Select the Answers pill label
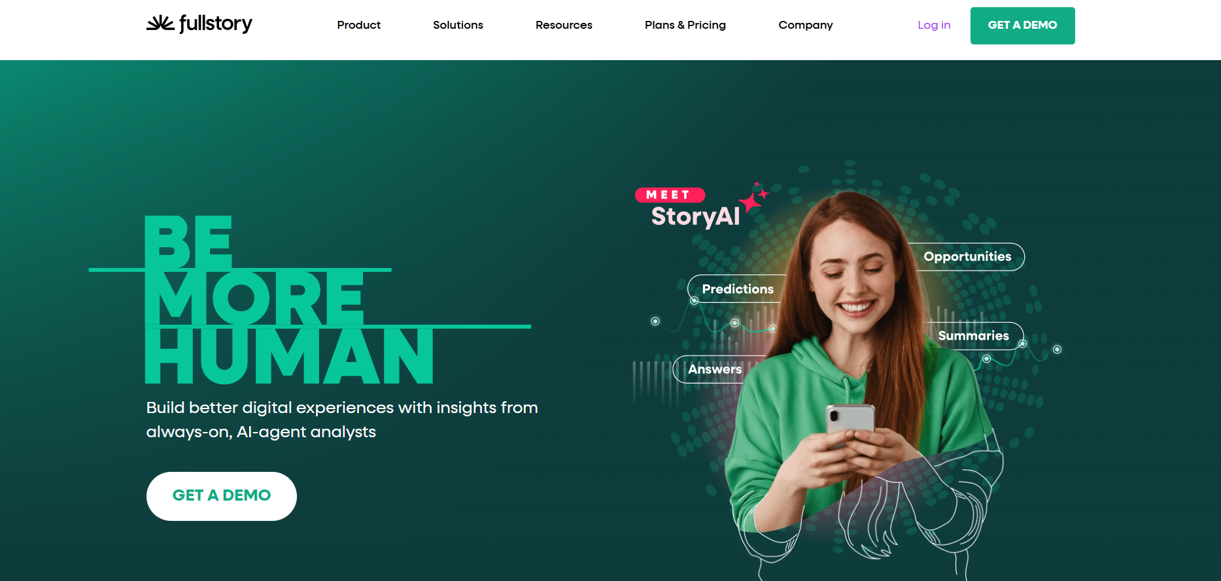1221x581 pixels. (715, 369)
